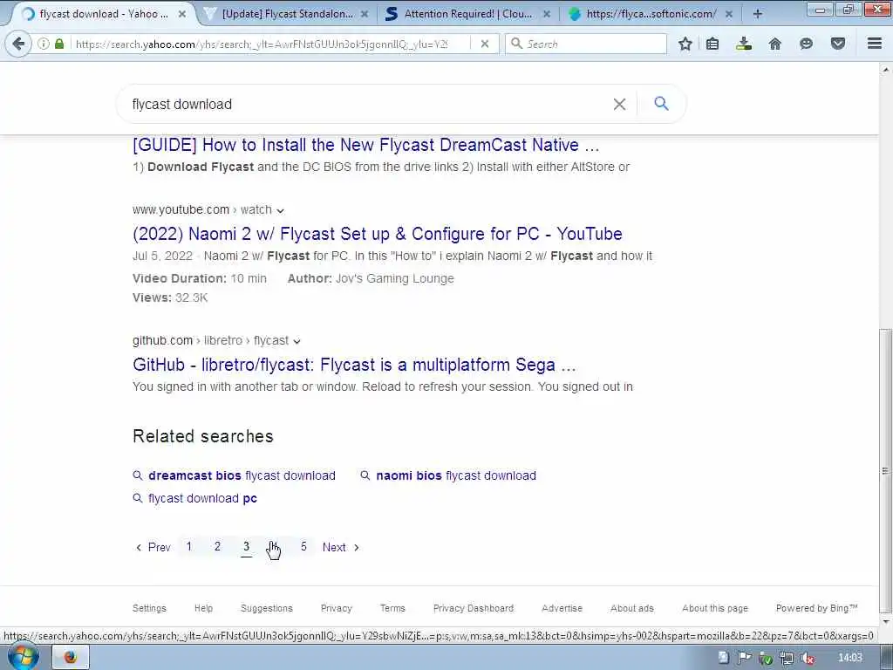Screen dimensions: 893x670
Task: Expand the youtube.com watch result dropdown arrow
Action: tap(280, 211)
